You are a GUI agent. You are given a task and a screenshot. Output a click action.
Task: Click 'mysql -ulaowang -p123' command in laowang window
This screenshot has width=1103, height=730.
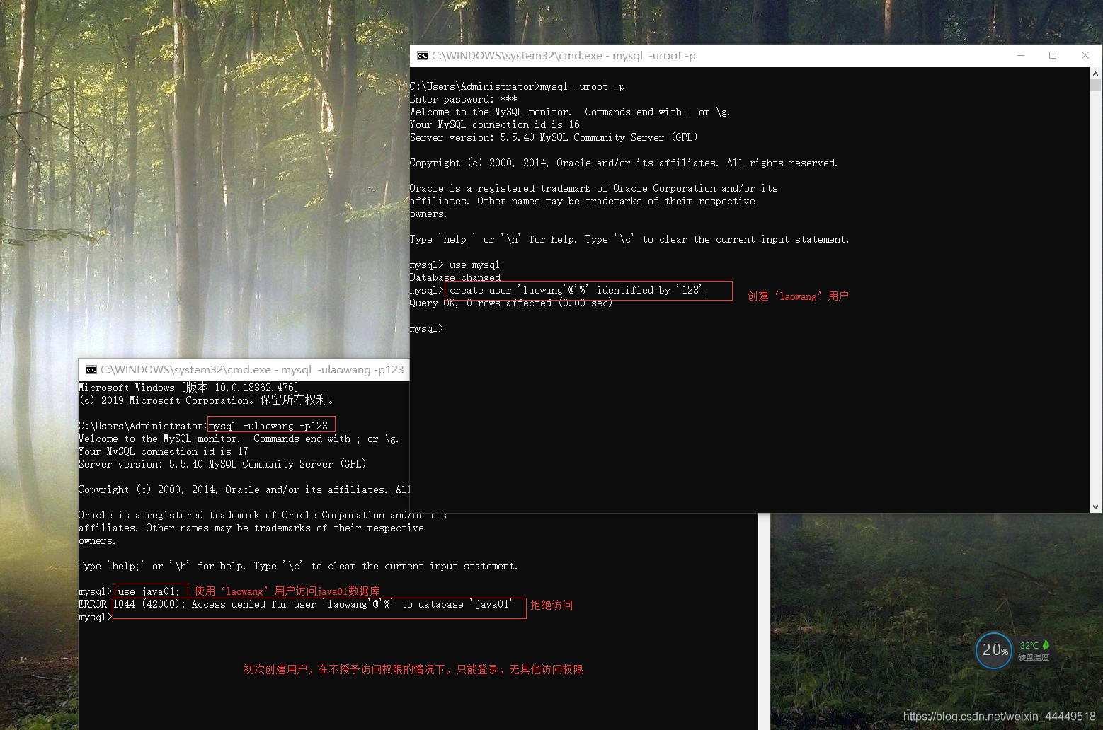(x=268, y=426)
